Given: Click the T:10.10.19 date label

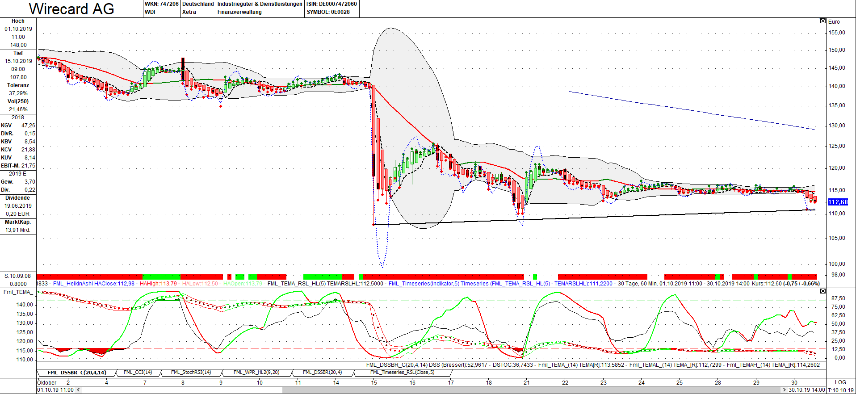Looking at the screenshot, I should (x=841, y=390).
